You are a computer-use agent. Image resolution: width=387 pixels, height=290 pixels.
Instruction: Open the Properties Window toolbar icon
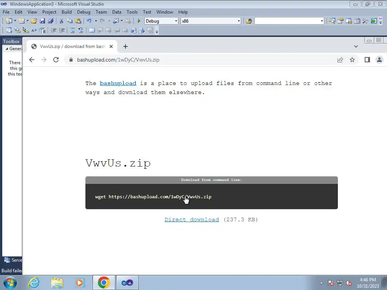point(341,21)
